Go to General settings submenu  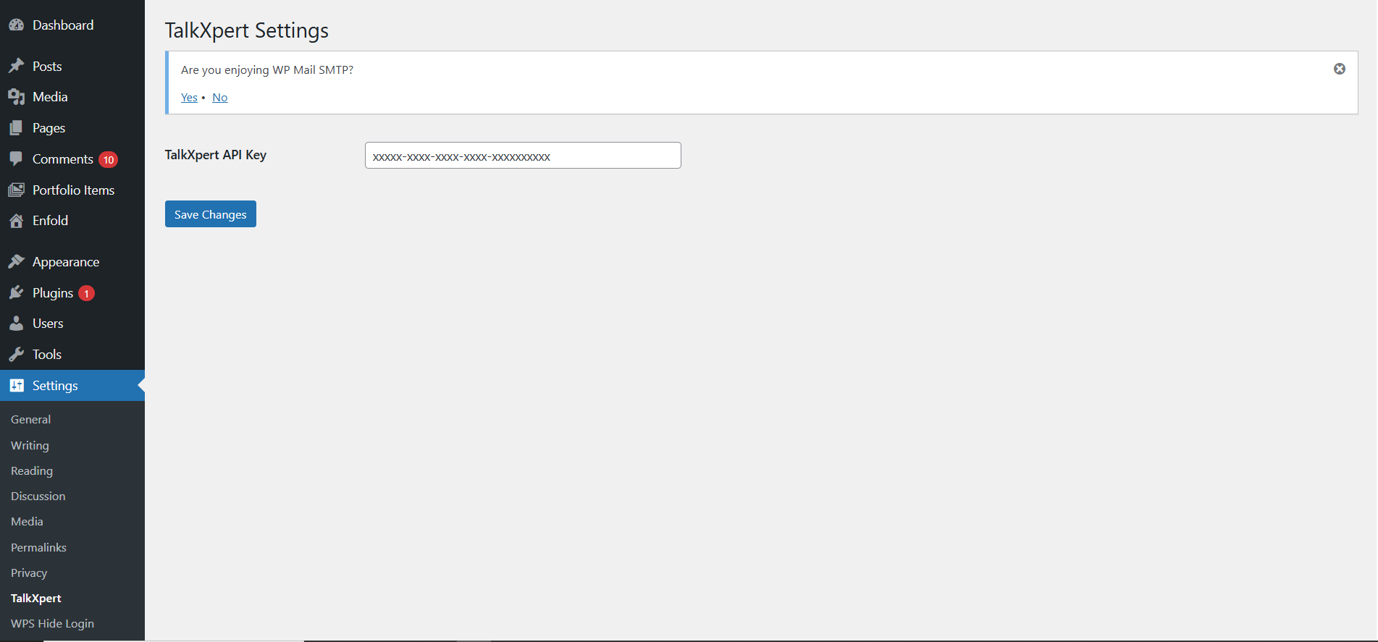pyautogui.click(x=30, y=419)
